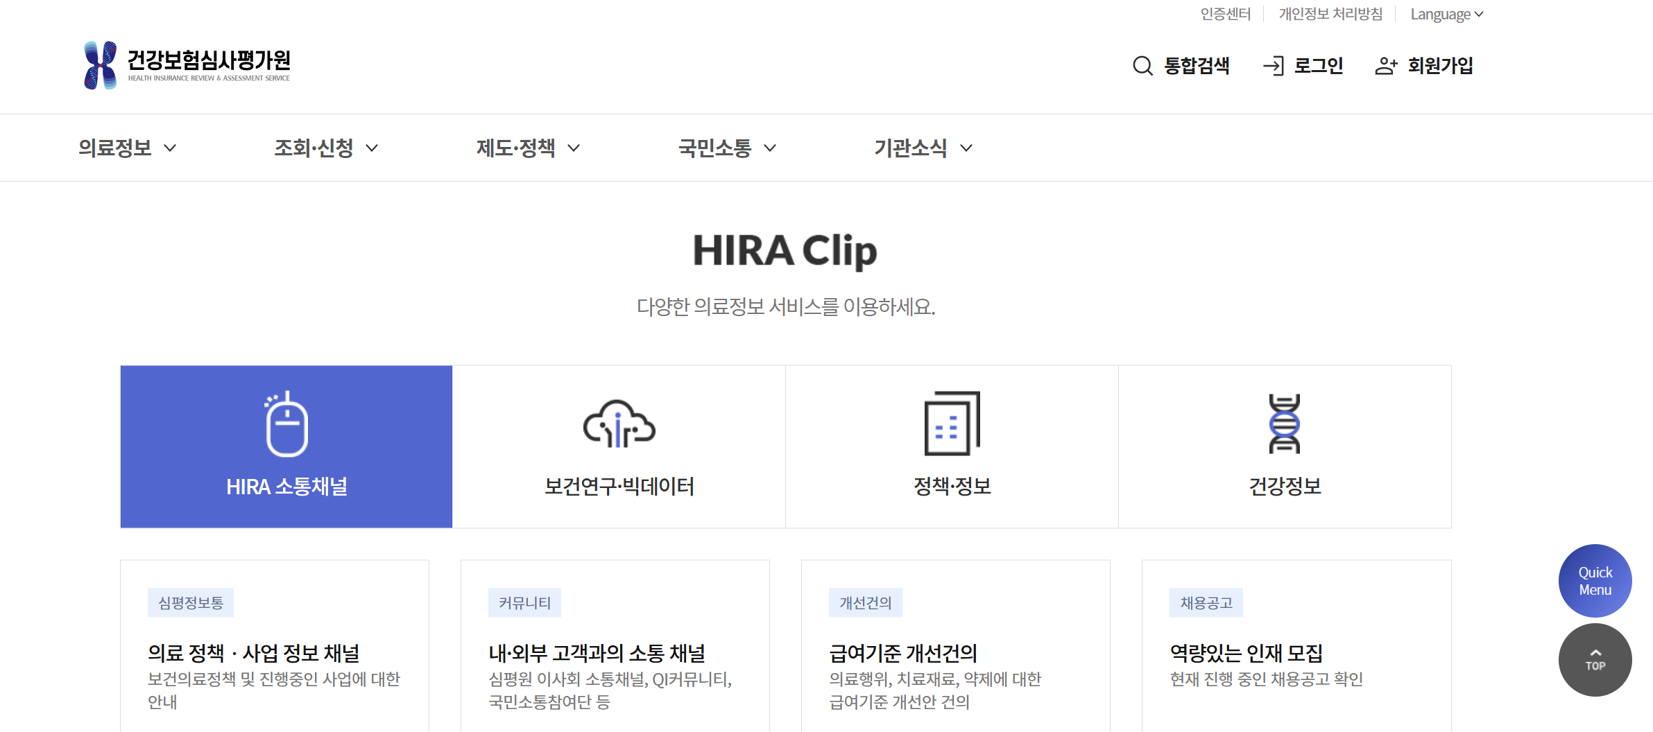Viewport: 1653px width, 732px height.
Task: Click the 로그인 text link
Action: point(1319,66)
